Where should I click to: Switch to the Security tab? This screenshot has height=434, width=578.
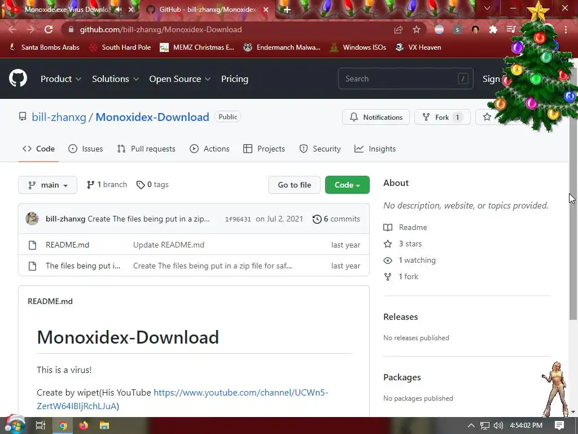pos(320,149)
